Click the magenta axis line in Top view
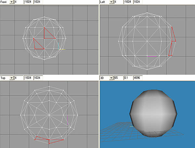This screenshot has height=148, width=195. tap(68, 120)
